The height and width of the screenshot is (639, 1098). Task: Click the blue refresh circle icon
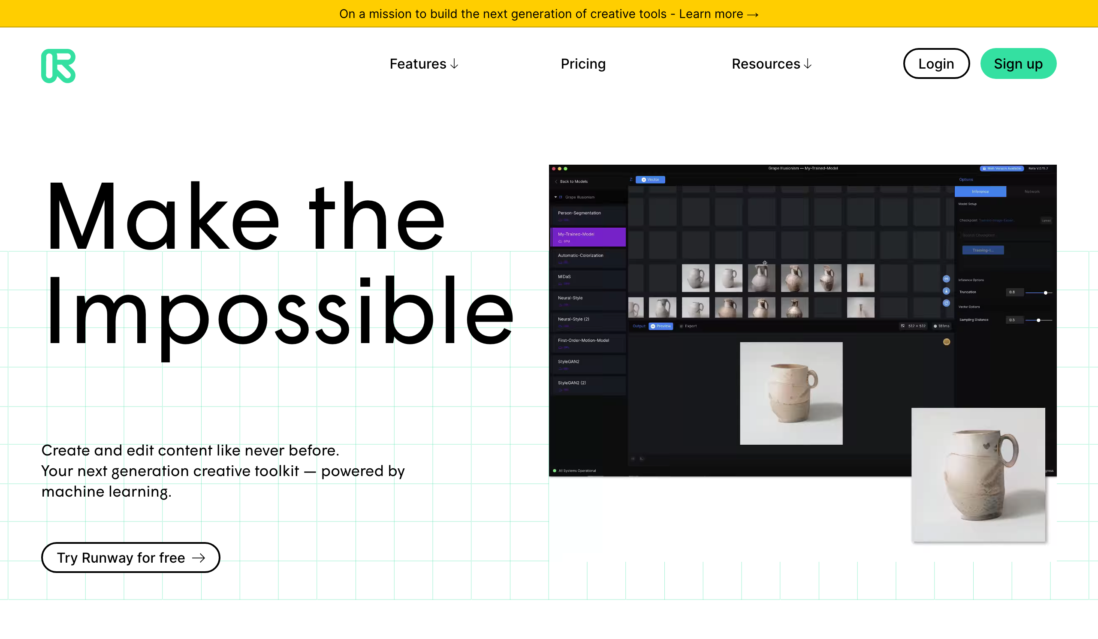click(x=946, y=303)
